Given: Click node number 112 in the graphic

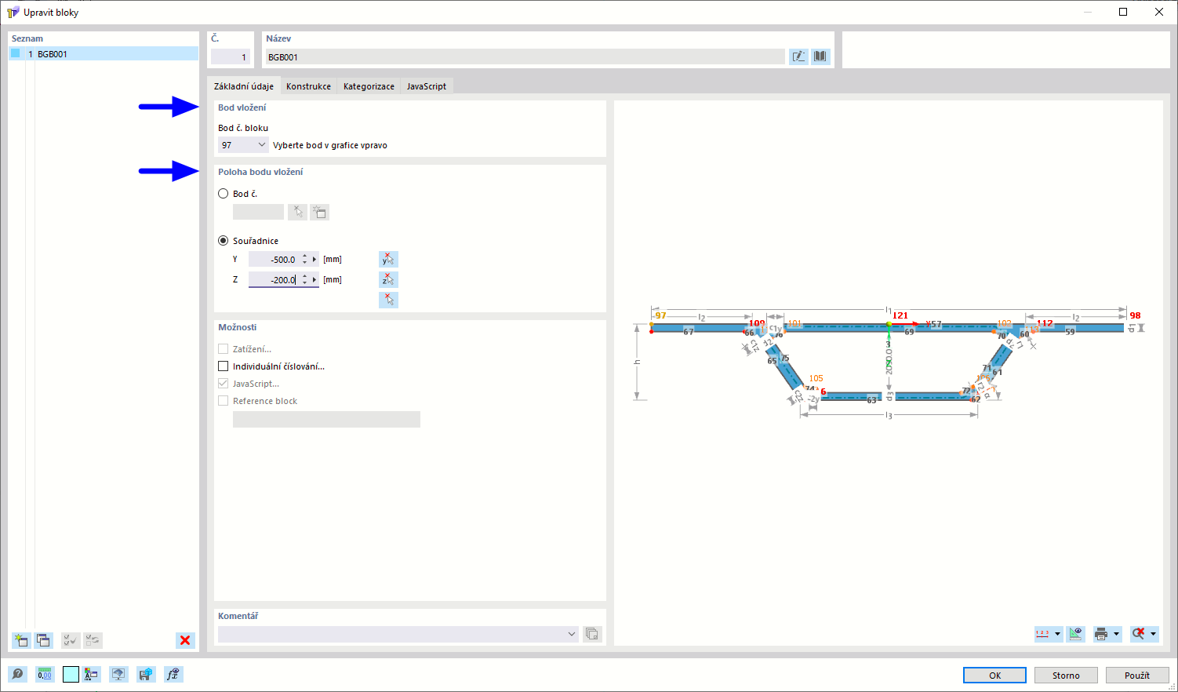Looking at the screenshot, I should [x=1045, y=323].
